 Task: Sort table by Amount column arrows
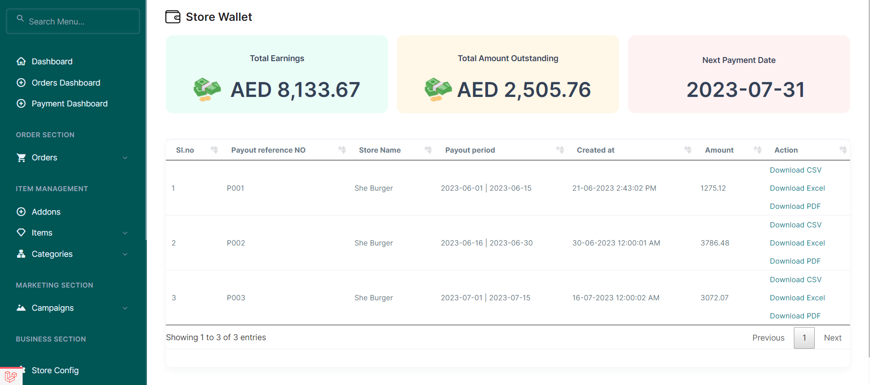click(757, 150)
